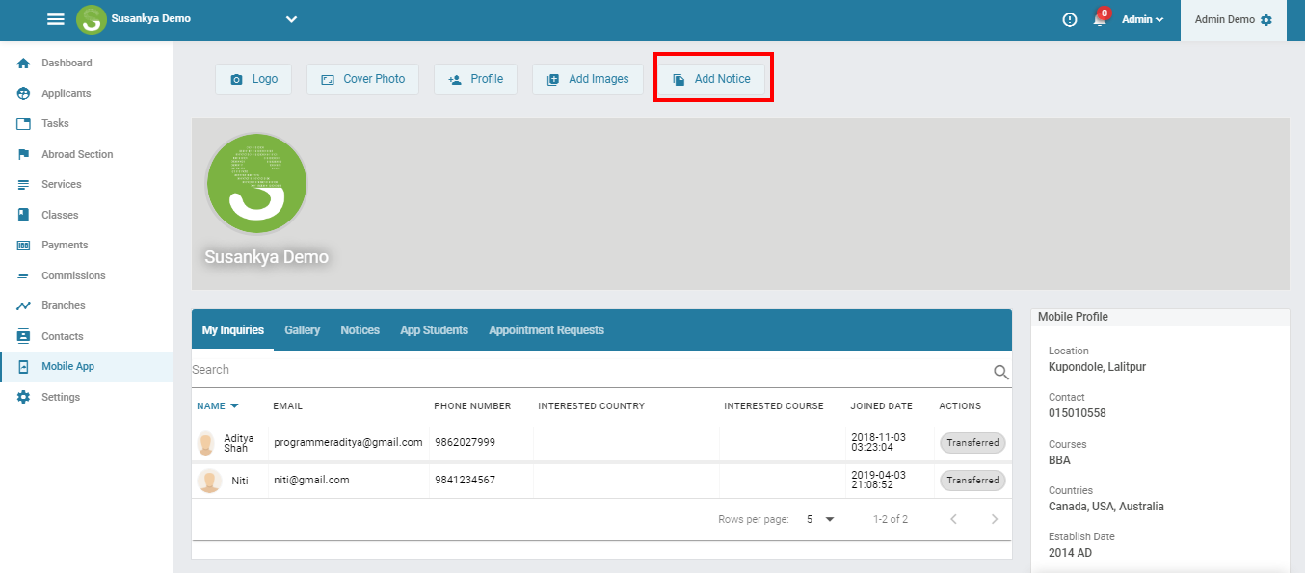Go to Payments in sidebar

tap(65, 246)
